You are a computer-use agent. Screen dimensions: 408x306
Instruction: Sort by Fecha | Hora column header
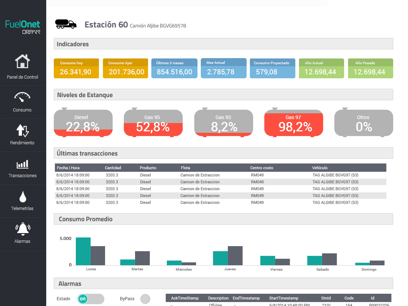(68, 168)
